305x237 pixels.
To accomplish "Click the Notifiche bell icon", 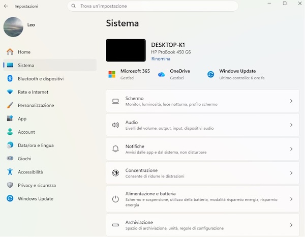I will tap(115, 149).
